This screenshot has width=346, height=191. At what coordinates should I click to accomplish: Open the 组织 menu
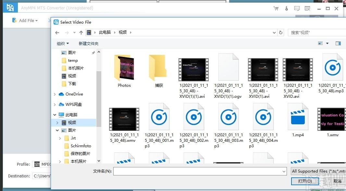coord(63,44)
